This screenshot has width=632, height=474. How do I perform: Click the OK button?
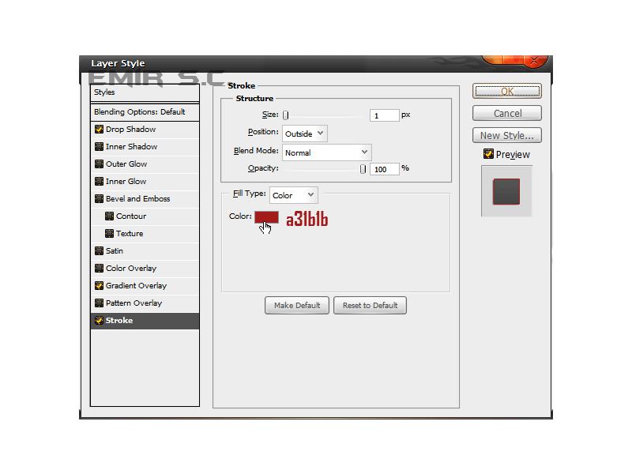point(507,91)
